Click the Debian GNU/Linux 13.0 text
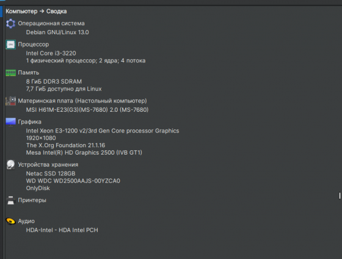This screenshot has width=342, height=259. (57, 32)
